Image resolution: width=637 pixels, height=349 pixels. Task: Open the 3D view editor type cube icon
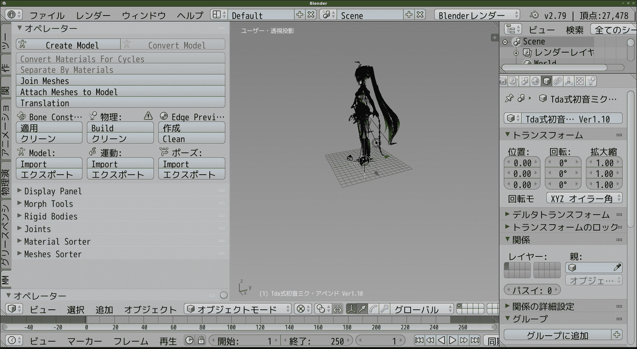(x=14, y=309)
